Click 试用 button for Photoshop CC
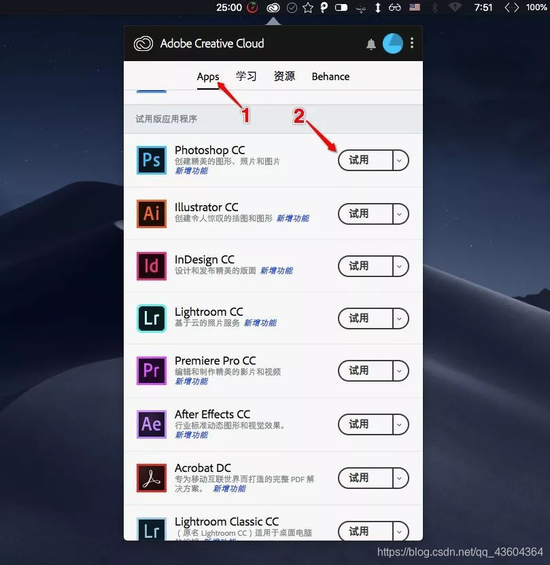Viewport: 550px width, 565px height. point(365,160)
